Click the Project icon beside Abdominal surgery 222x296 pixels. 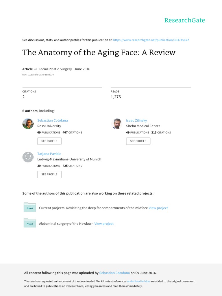(29, 223)
